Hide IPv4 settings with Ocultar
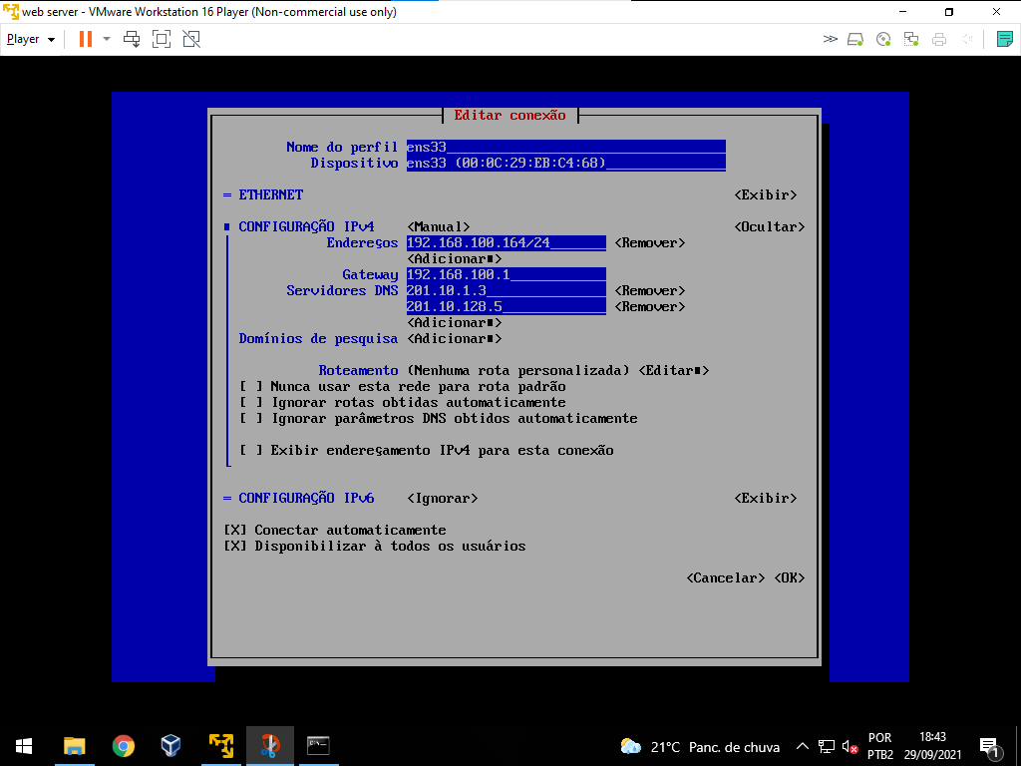 tap(770, 226)
